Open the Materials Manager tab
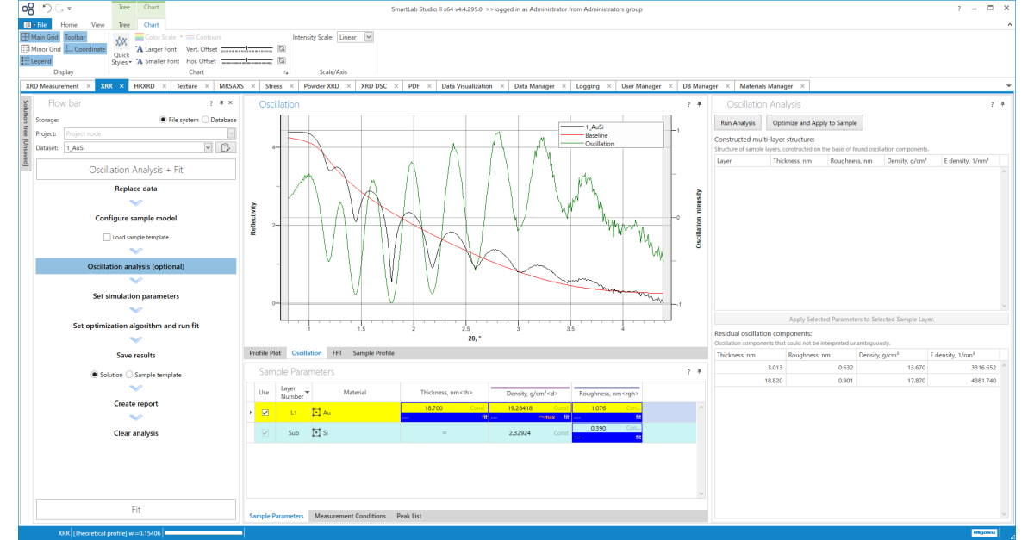 coord(768,85)
